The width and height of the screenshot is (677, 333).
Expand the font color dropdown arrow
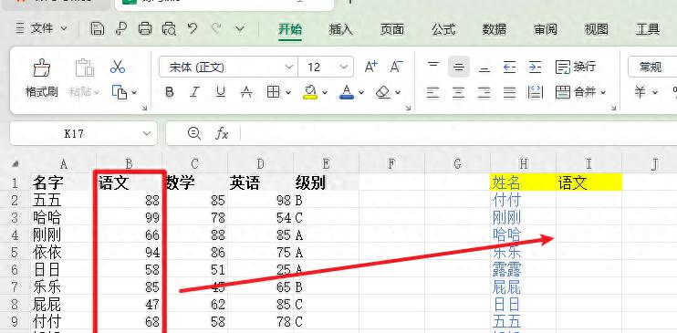[361, 92]
